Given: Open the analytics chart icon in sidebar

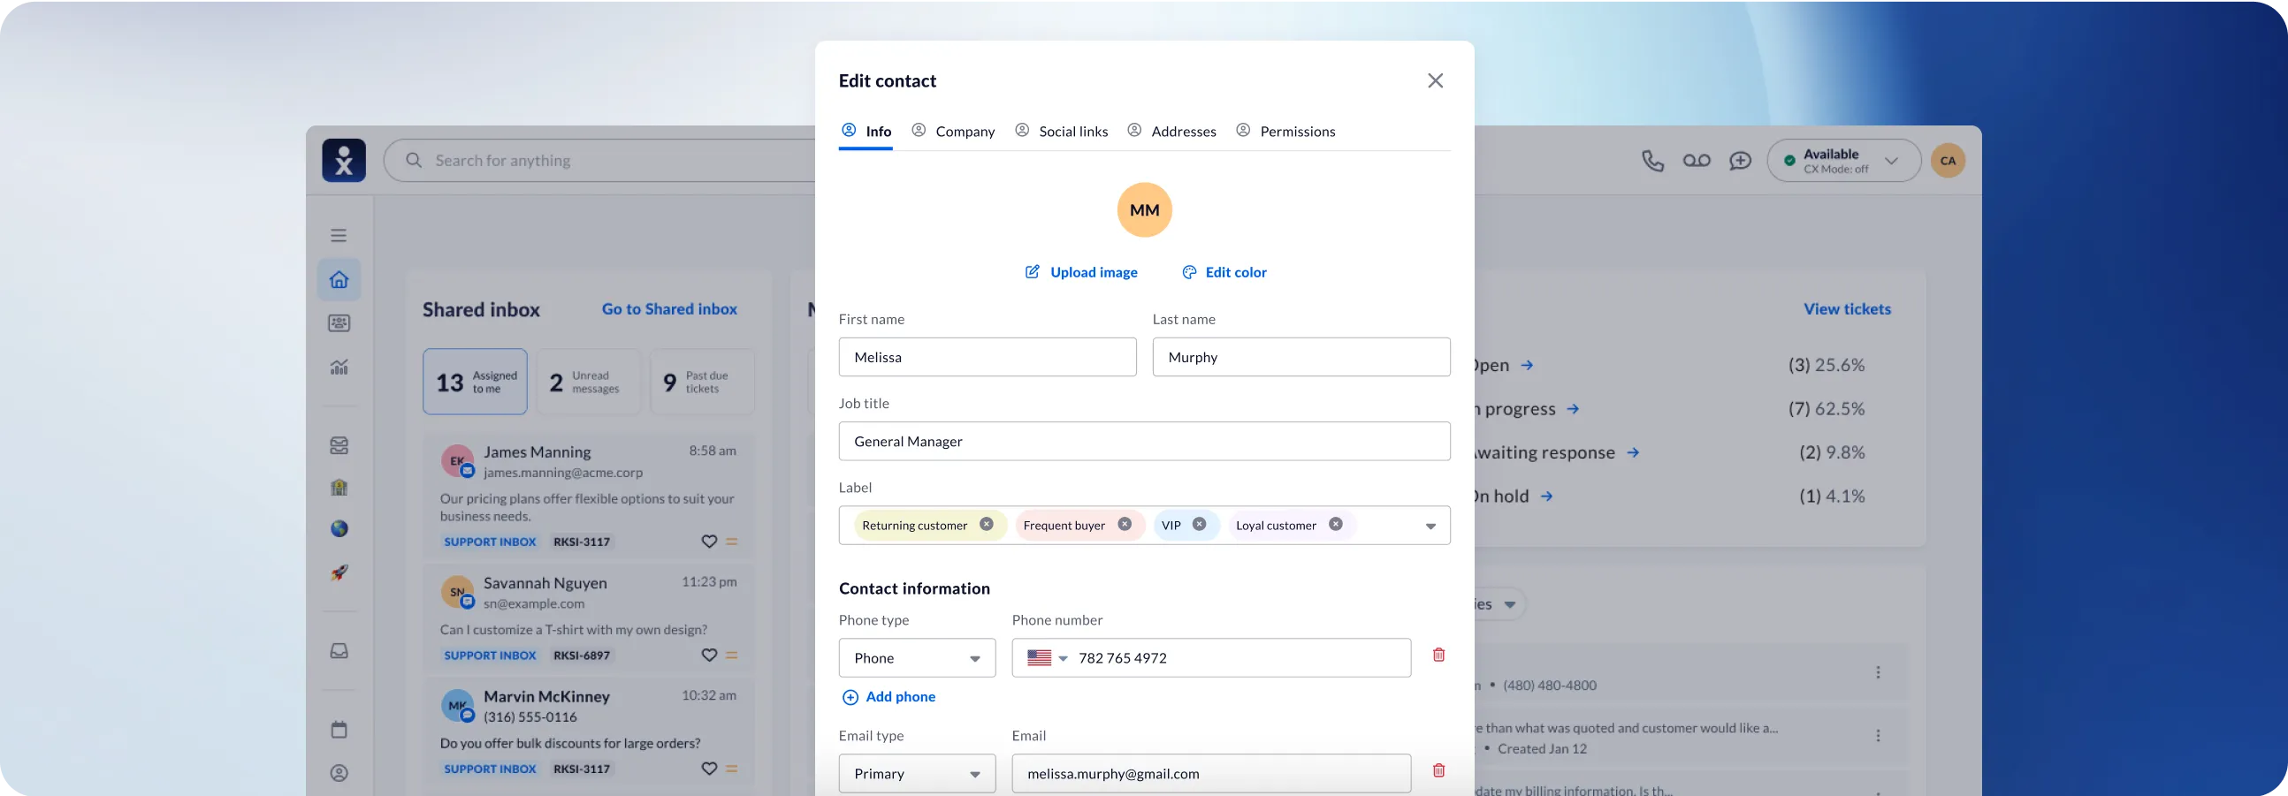Looking at the screenshot, I should tap(339, 367).
